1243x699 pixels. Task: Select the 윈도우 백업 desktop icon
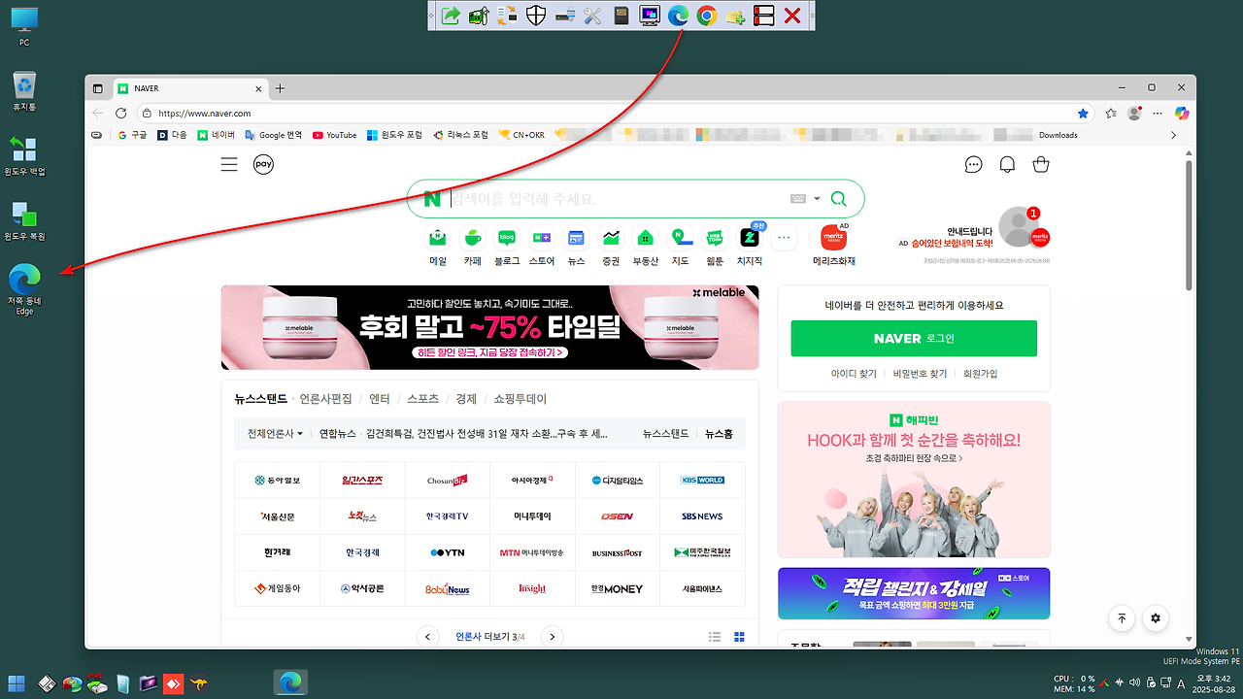(x=24, y=155)
